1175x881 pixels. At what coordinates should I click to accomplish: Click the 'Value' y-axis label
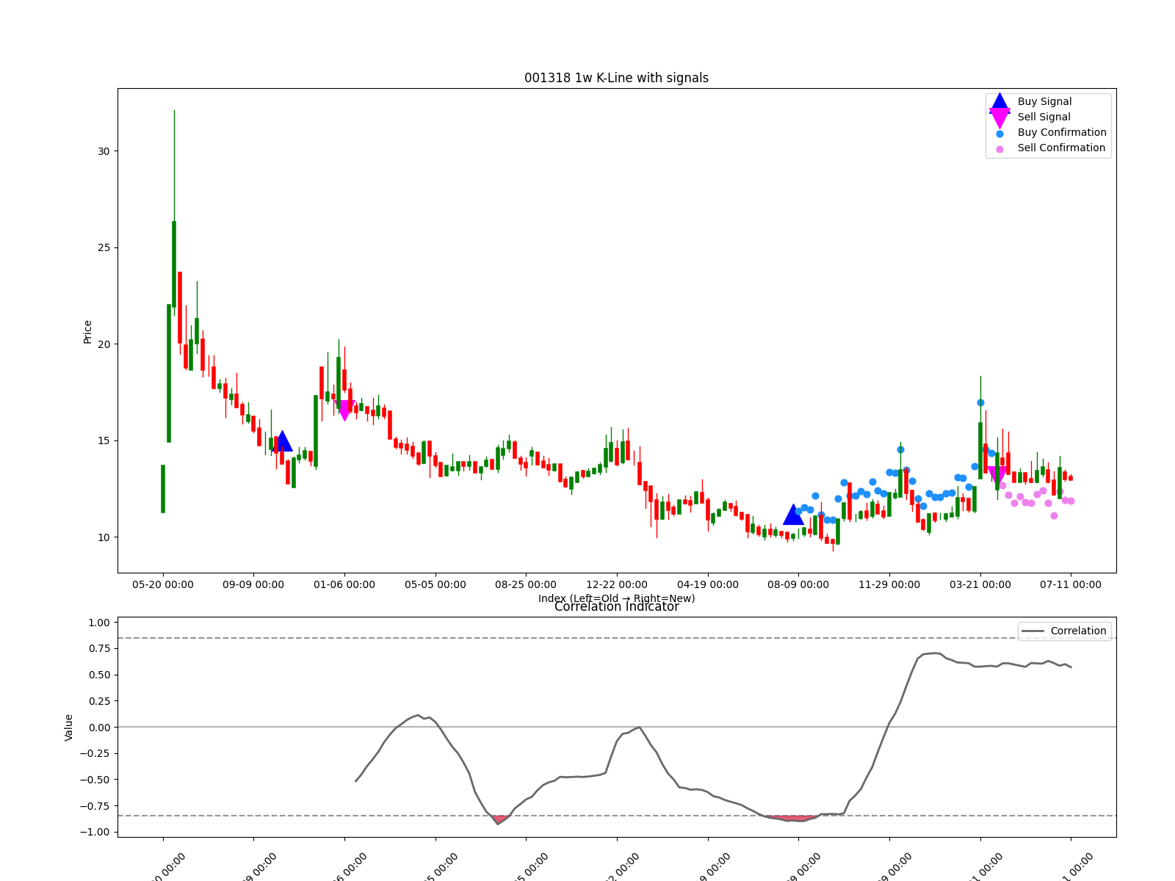69,727
